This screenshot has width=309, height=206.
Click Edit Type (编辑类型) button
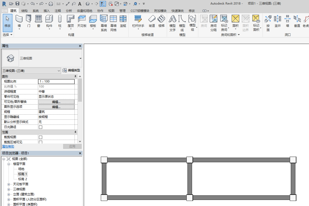click(72, 70)
